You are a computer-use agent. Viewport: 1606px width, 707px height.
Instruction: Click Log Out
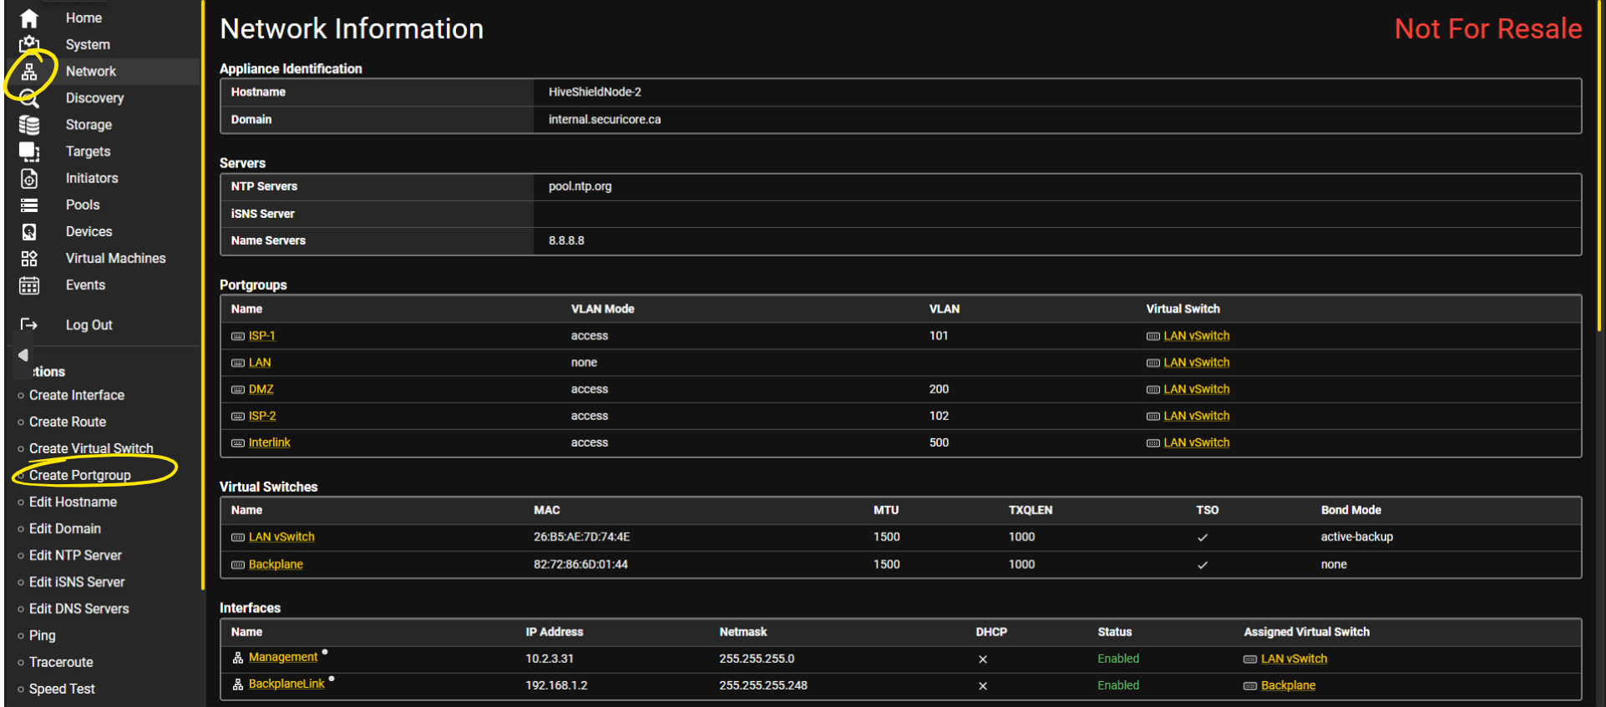click(x=89, y=325)
